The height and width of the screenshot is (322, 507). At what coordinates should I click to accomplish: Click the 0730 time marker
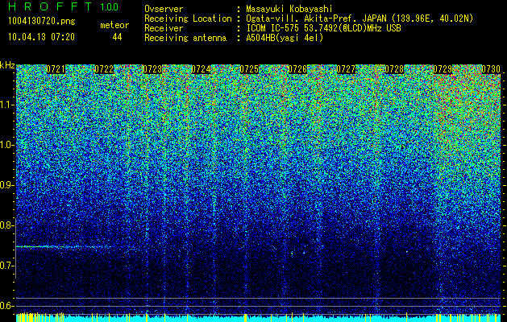point(491,69)
